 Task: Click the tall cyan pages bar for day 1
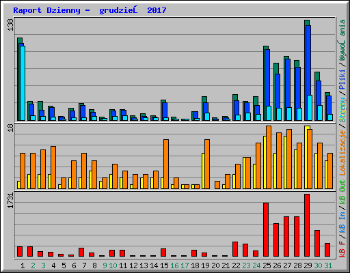[x=23, y=83]
